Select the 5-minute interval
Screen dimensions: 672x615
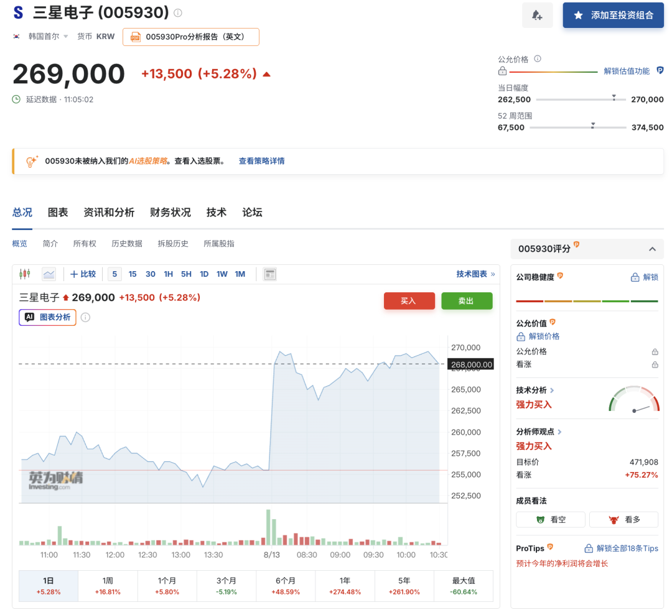pyautogui.click(x=114, y=274)
